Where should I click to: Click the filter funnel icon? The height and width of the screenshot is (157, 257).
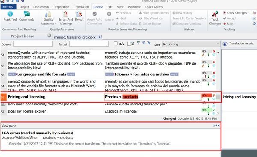click(138, 43)
